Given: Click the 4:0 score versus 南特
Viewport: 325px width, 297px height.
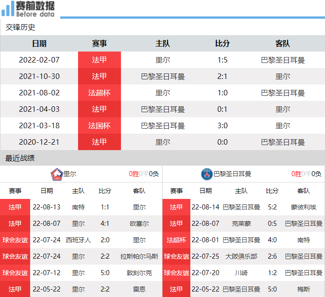Looking at the screenshot, I should 272,240.
